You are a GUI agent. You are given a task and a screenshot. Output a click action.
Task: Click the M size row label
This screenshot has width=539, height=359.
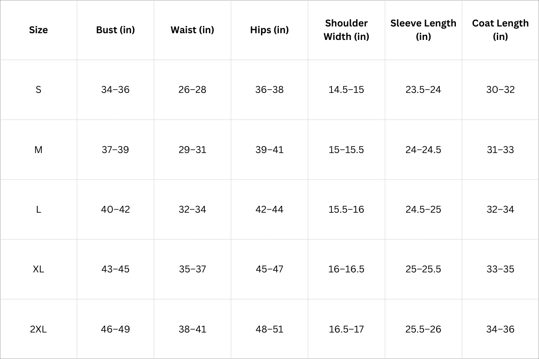tap(38, 150)
